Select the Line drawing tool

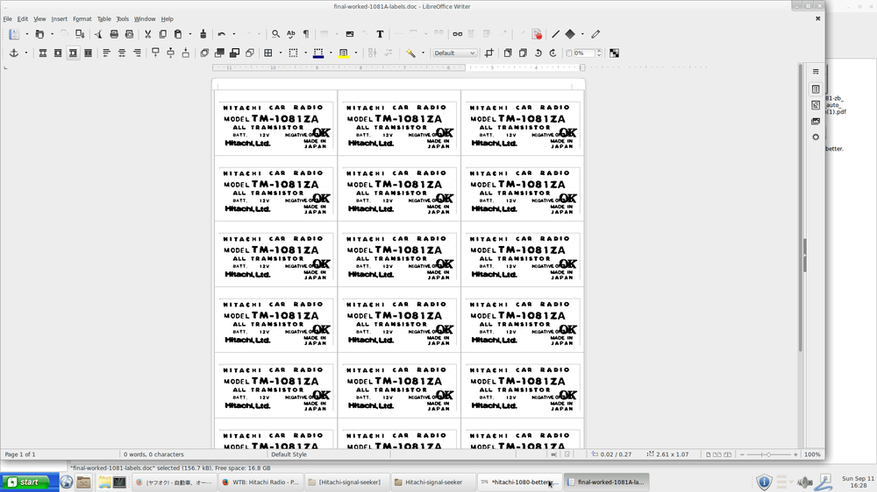click(x=555, y=34)
